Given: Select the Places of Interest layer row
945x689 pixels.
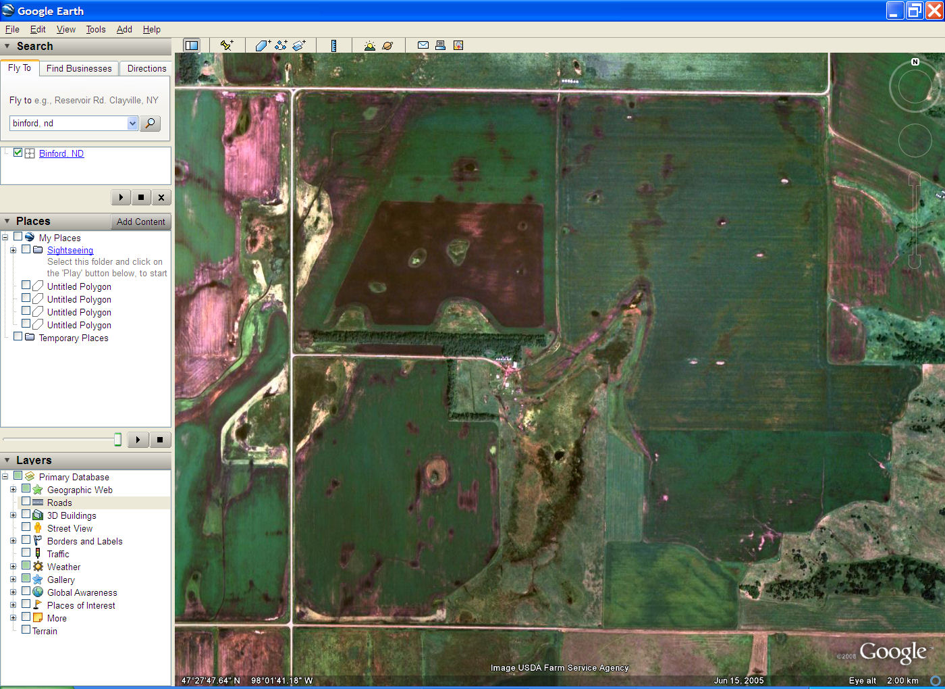Looking at the screenshot, I should point(81,605).
